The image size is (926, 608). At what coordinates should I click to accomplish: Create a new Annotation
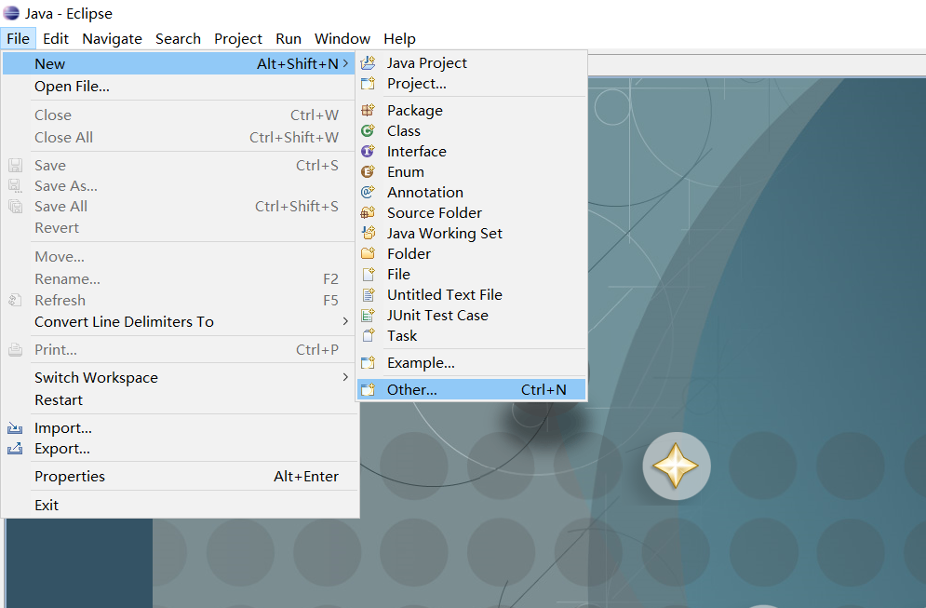pyautogui.click(x=471, y=192)
